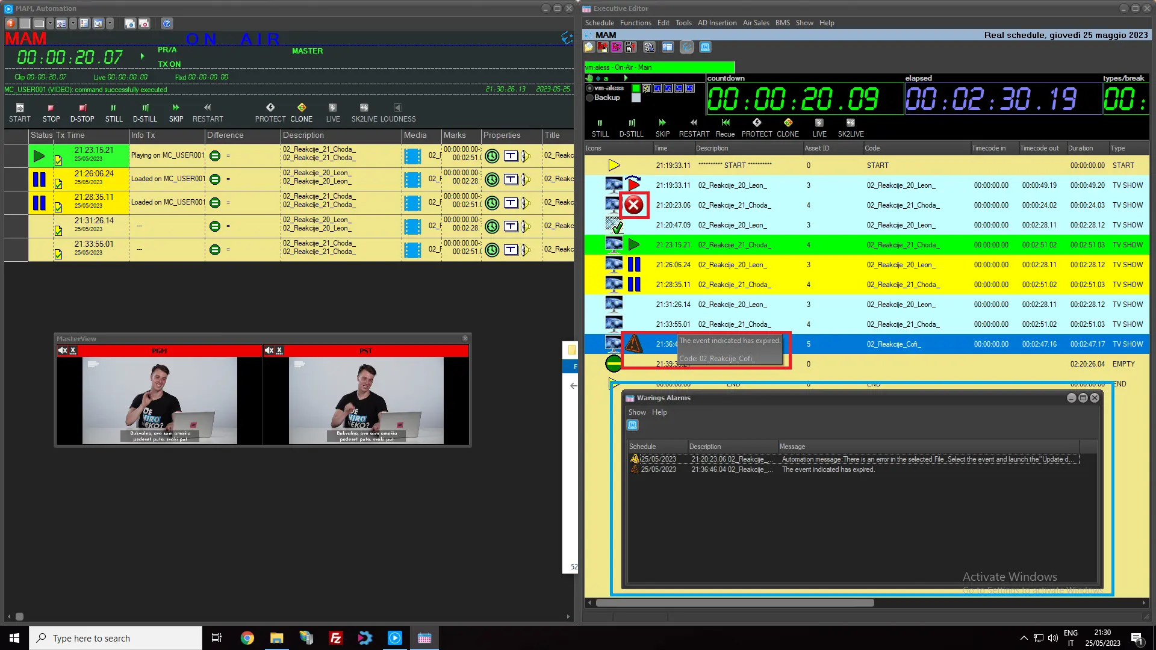Open dropdown arrow next to search toolbar icon
Screen dimensions: 1156x650
coord(110,23)
